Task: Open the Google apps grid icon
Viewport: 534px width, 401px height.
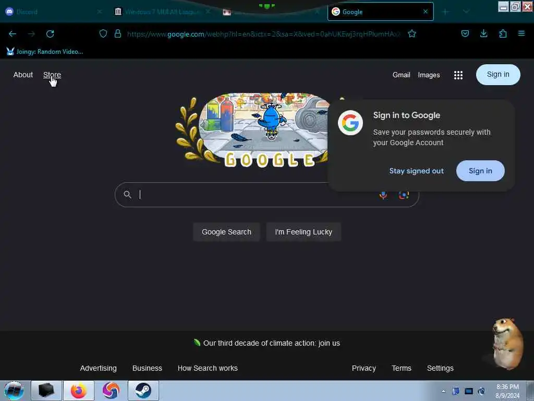Action: tap(458, 75)
